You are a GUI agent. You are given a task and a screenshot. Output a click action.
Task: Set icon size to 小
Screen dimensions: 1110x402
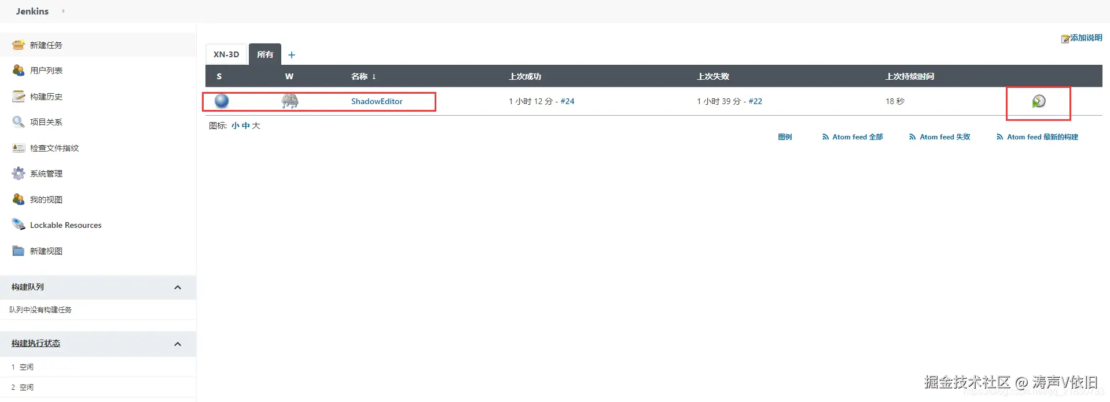pos(235,126)
